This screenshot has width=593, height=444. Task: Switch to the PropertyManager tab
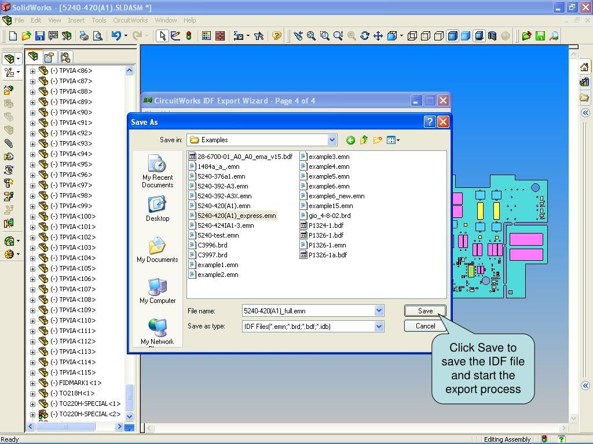pyautogui.click(x=49, y=57)
